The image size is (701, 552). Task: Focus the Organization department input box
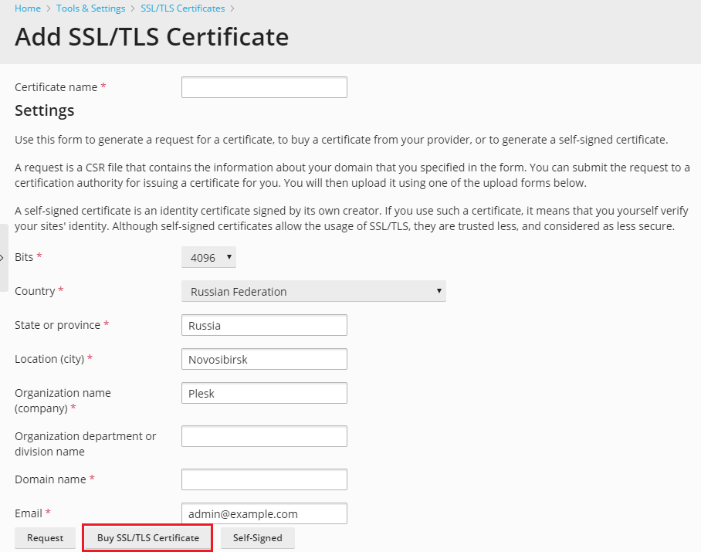(x=264, y=436)
